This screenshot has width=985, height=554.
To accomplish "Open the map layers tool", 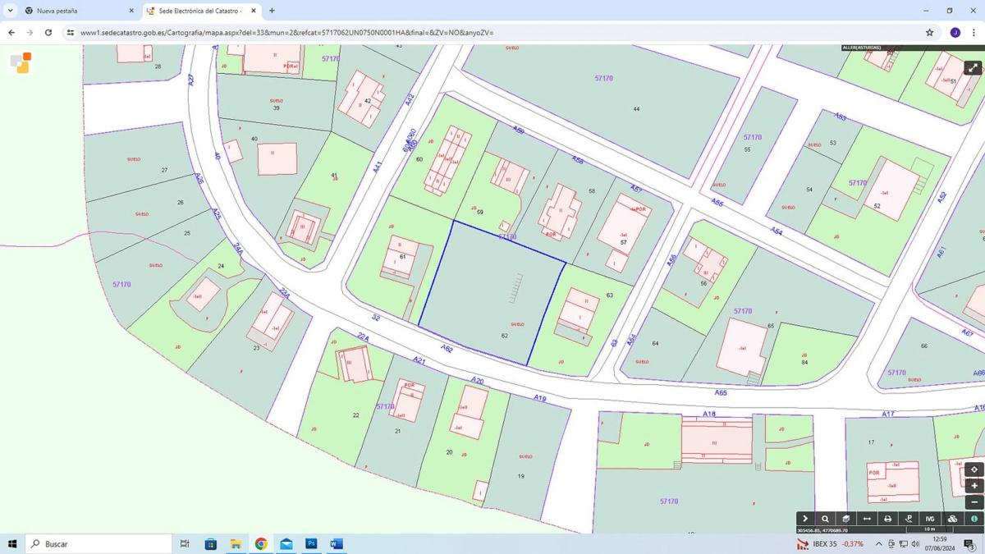I will (x=845, y=519).
